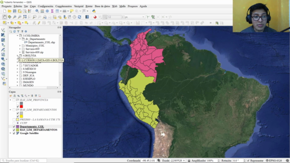Click the Map Tips speech bubble icon

click(72, 11)
